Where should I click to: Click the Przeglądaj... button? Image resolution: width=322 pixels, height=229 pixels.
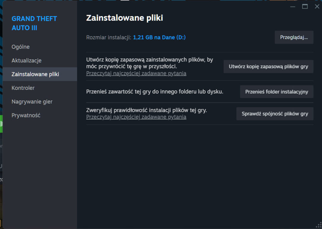[x=294, y=37]
